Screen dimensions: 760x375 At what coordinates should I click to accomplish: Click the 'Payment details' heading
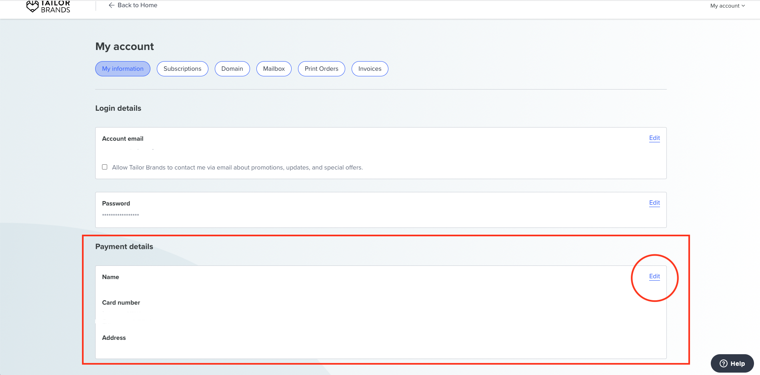124,247
